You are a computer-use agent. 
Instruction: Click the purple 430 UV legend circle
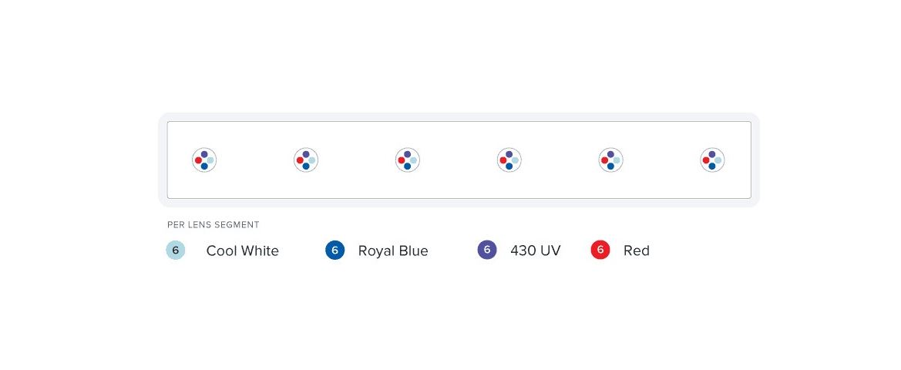click(x=487, y=250)
